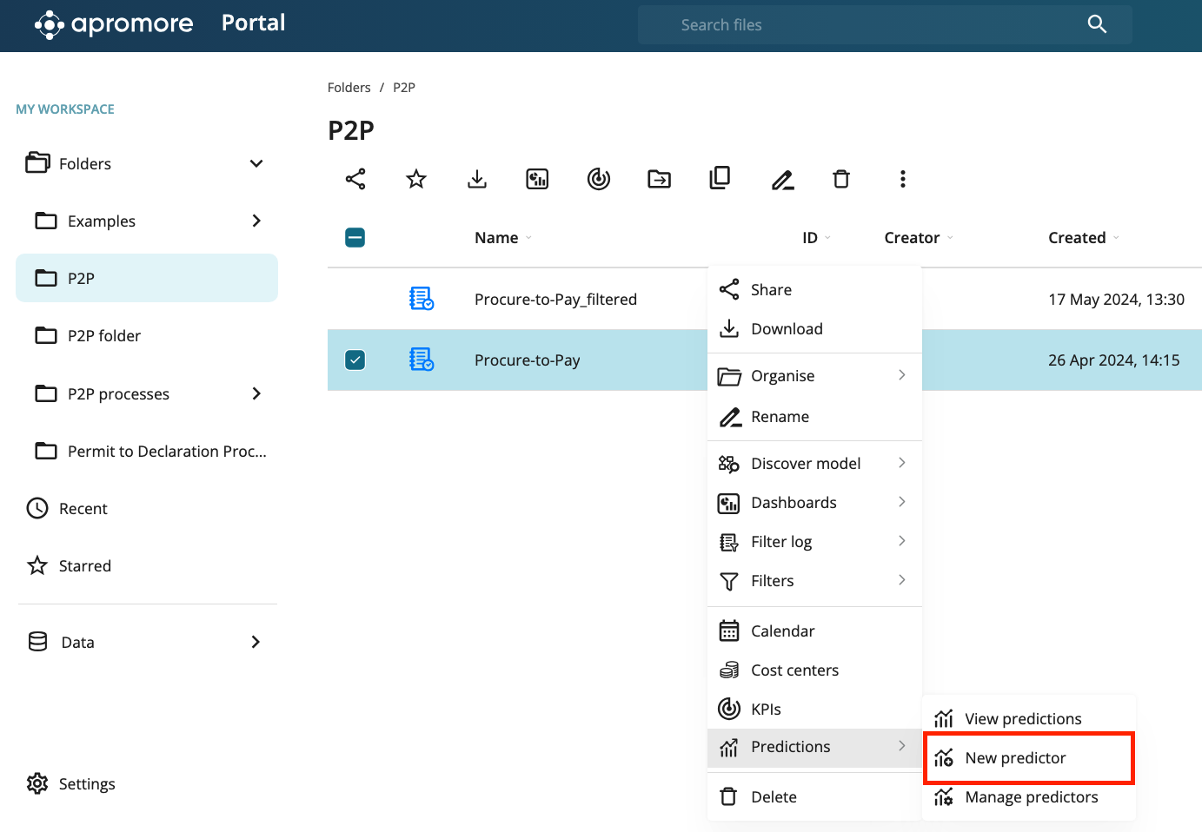This screenshot has height=832, width=1202.
Task: Uncheck the Procure-to-Pay row checkbox
Action: click(x=355, y=360)
